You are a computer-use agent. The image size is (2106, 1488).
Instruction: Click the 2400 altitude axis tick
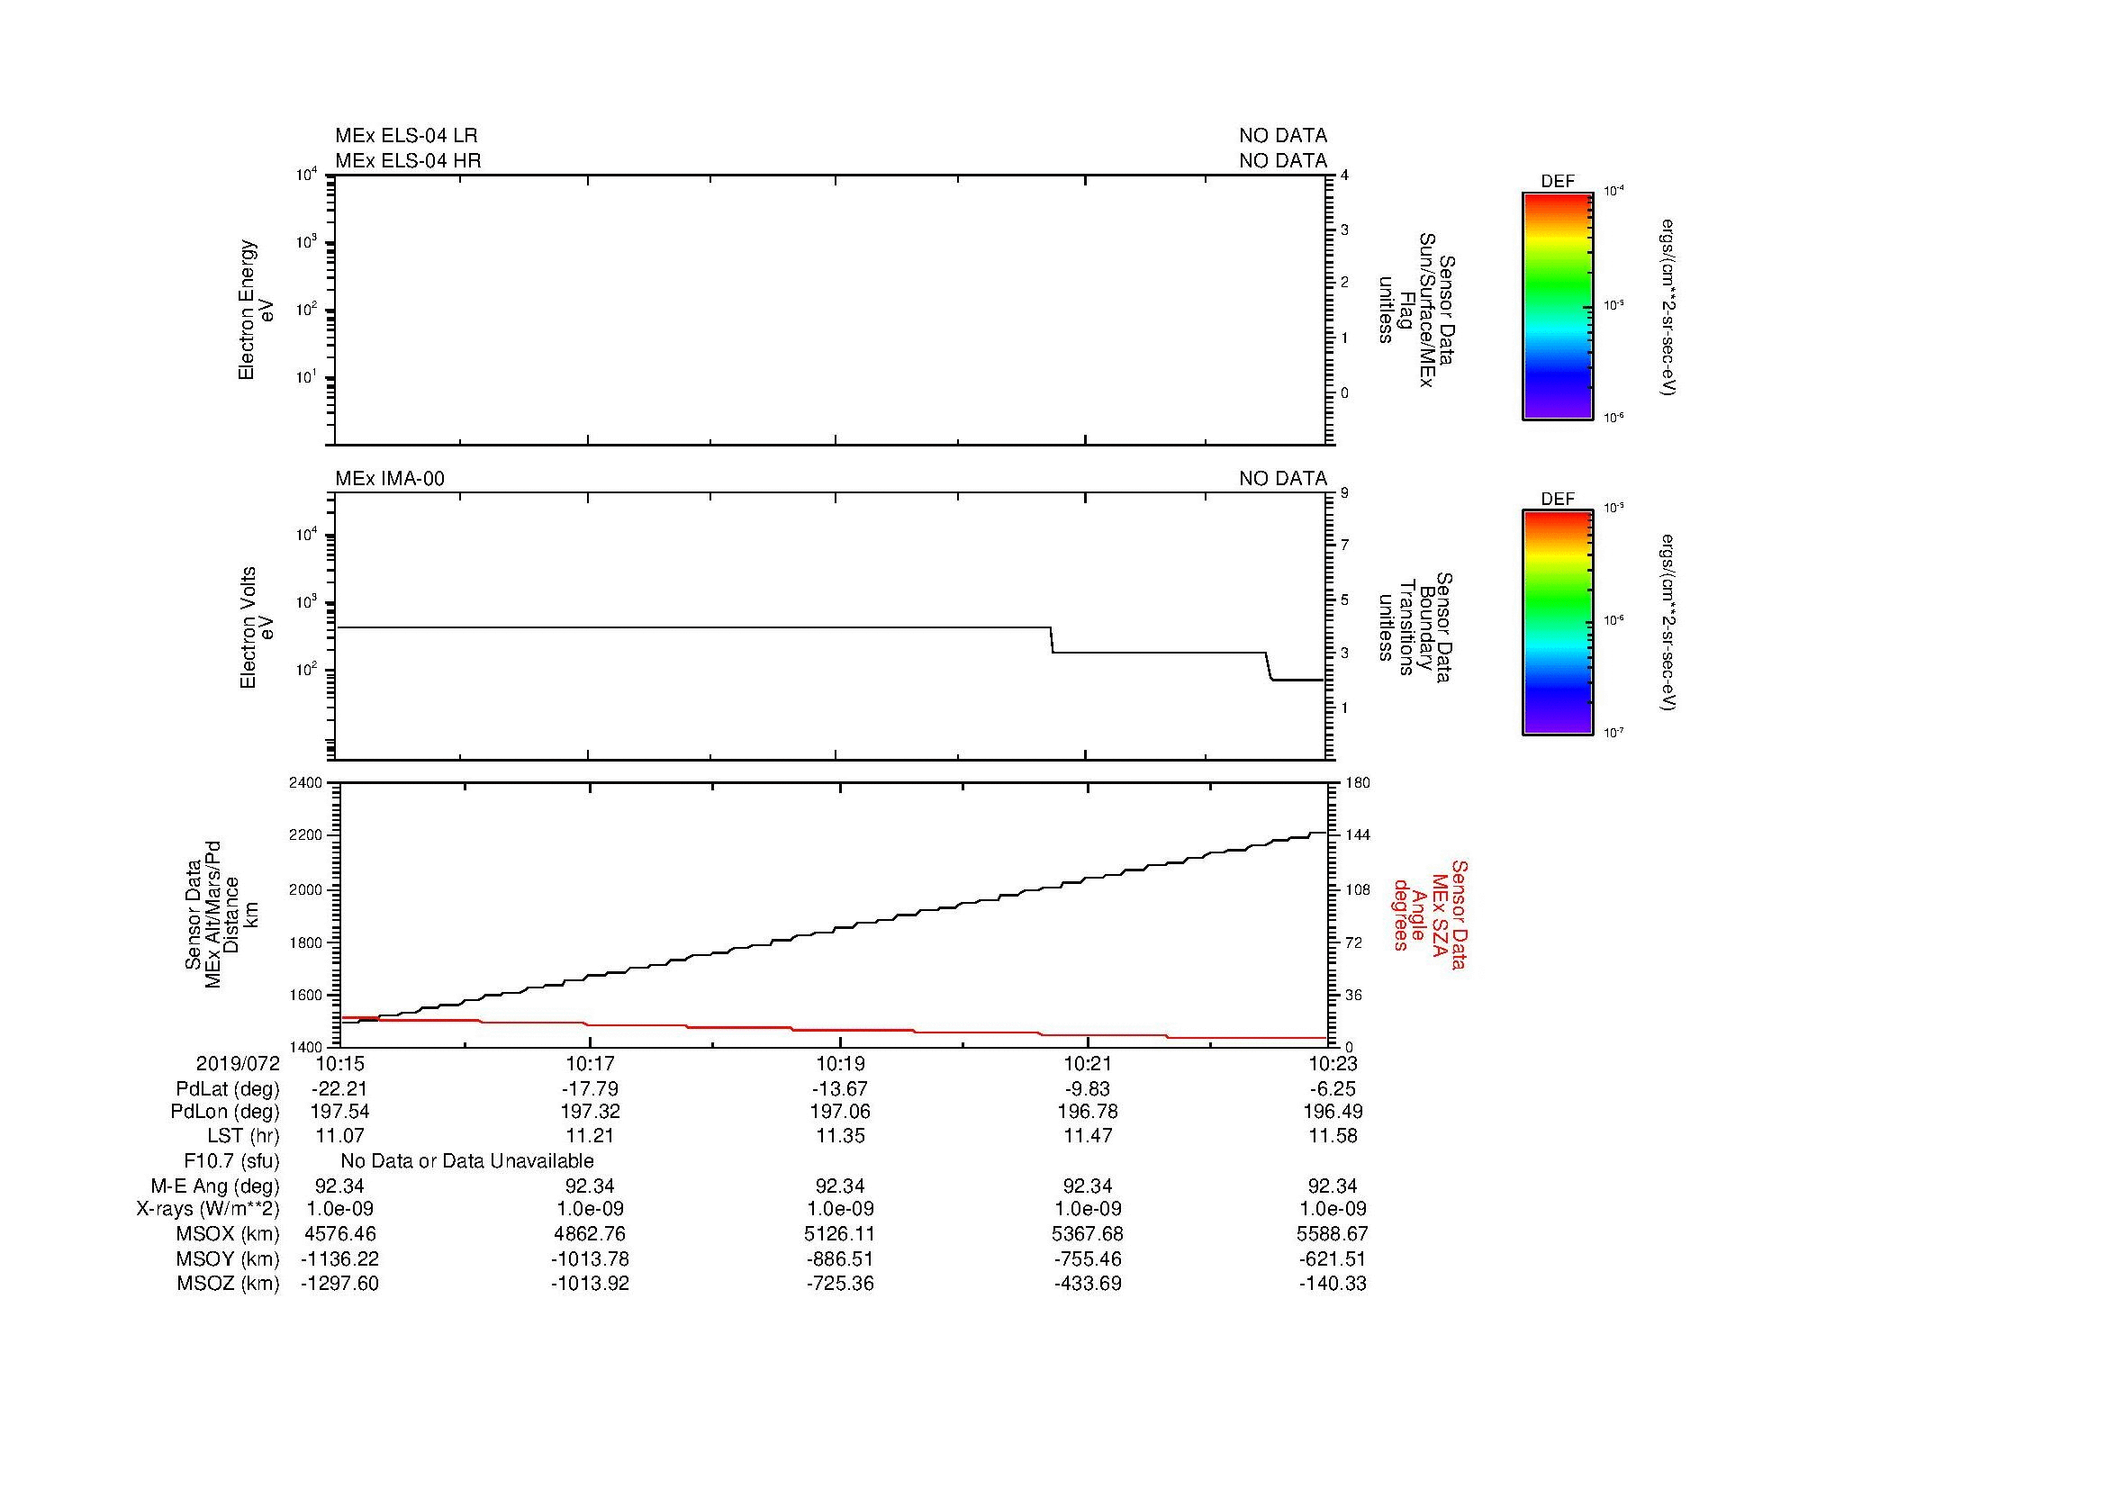click(306, 783)
